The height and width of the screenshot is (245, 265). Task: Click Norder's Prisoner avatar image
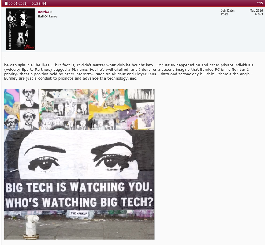pyautogui.click(x=20, y=29)
